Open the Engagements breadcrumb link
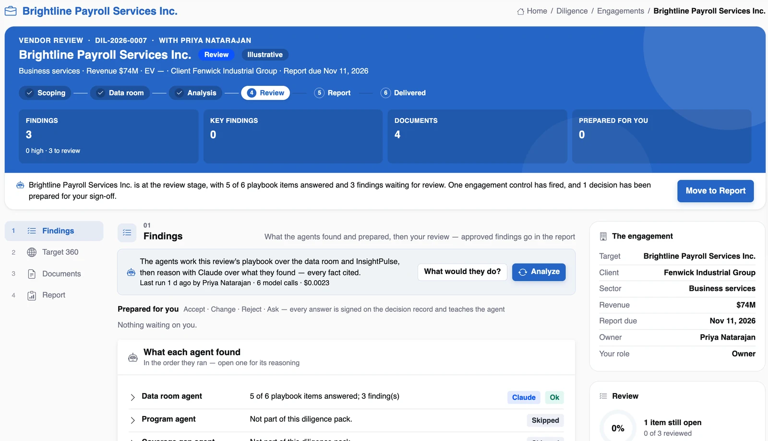Image resolution: width=768 pixels, height=441 pixels. click(x=621, y=11)
